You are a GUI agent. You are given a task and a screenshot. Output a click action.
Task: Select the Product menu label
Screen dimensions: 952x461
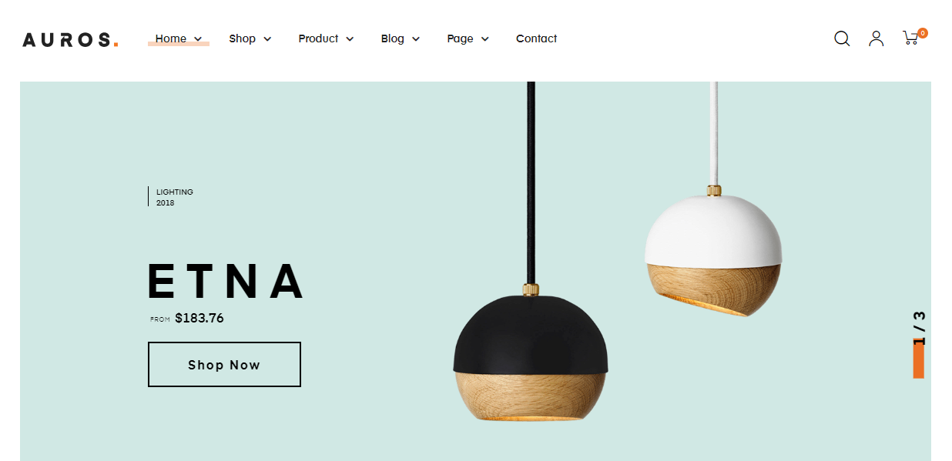pyautogui.click(x=318, y=38)
